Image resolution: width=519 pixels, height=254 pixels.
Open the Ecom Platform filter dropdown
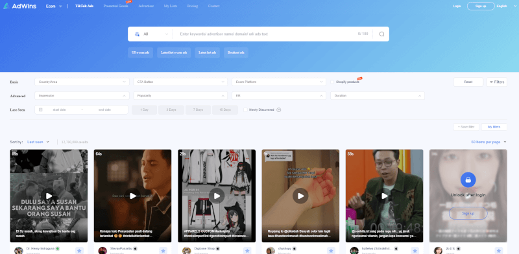[279, 82]
